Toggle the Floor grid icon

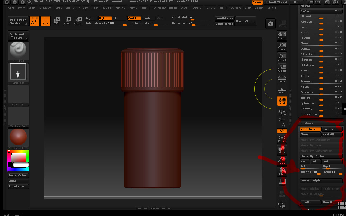click(x=282, y=90)
